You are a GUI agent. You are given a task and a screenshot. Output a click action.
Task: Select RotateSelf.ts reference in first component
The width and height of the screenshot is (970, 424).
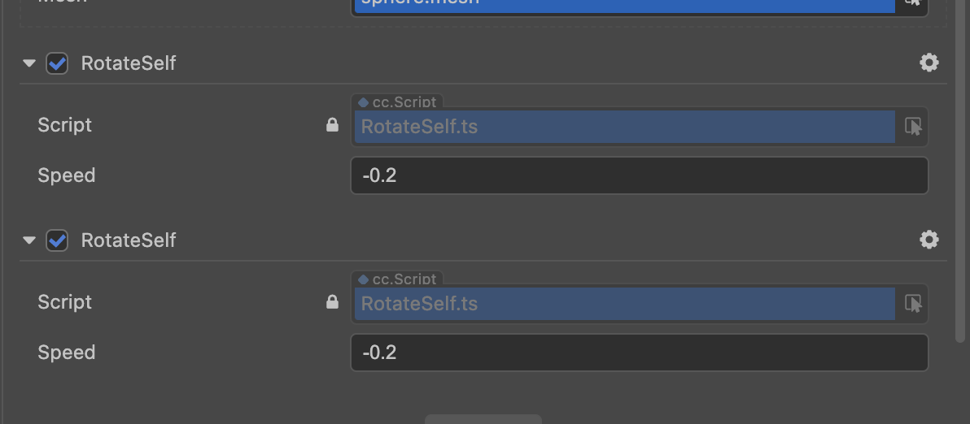pos(624,127)
